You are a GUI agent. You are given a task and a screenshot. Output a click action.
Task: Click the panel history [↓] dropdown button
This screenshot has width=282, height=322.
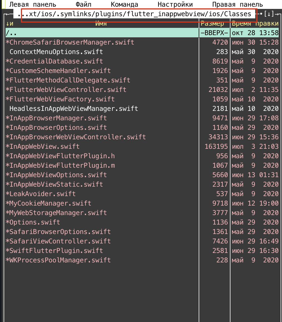point(269,14)
